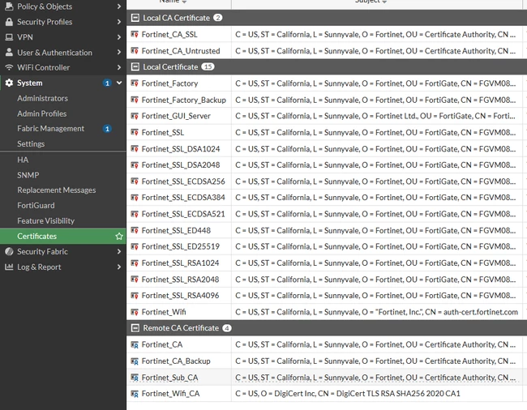The height and width of the screenshot is (410, 527).
Task: Click the VPN monitor icon
Action: (9, 37)
